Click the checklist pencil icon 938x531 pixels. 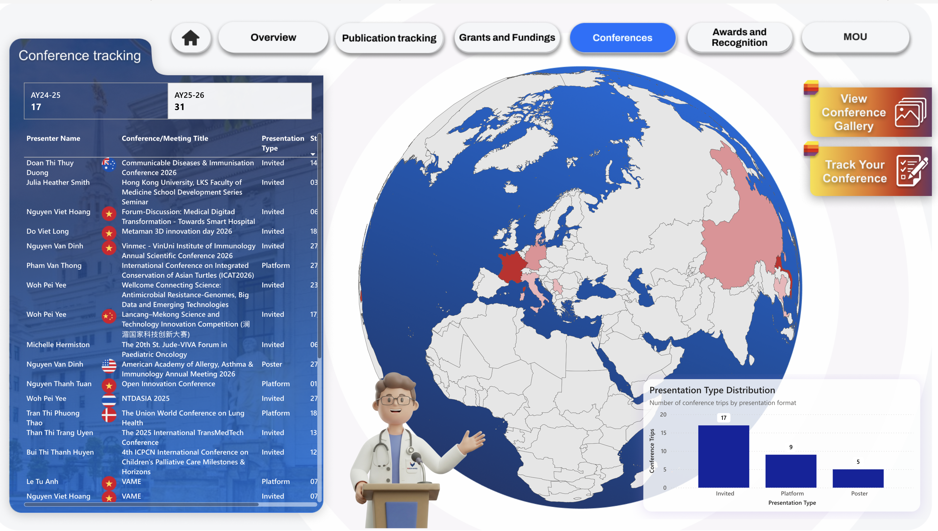[912, 171]
